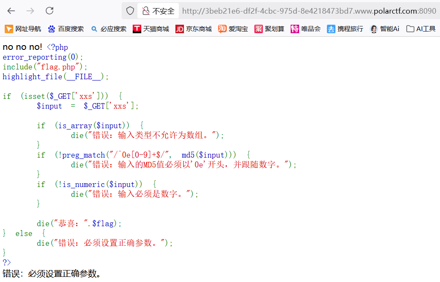Click the error_reporting(0); code line
The height and width of the screenshot is (282, 440).
point(43,57)
